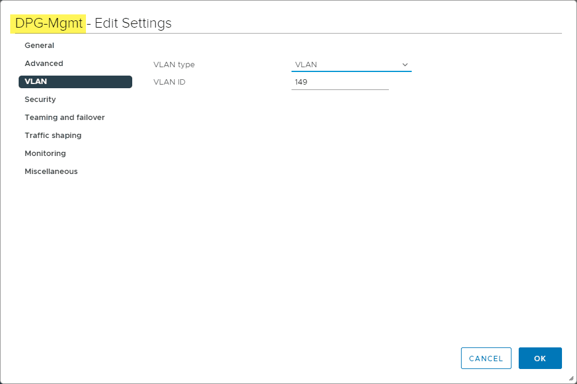Click the VLAN type field label
This screenshot has width=577, height=384.
(x=174, y=65)
